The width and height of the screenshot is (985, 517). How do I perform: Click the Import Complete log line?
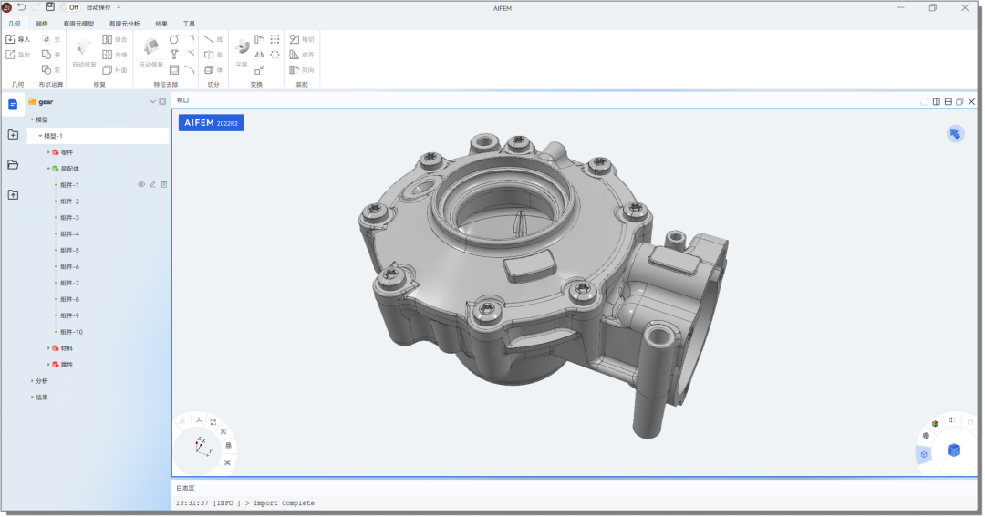tap(245, 503)
